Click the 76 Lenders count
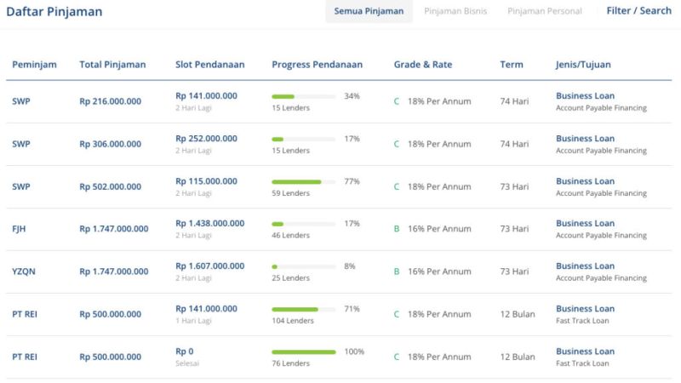The height and width of the screenshot is (383, 681). (290, 363)
